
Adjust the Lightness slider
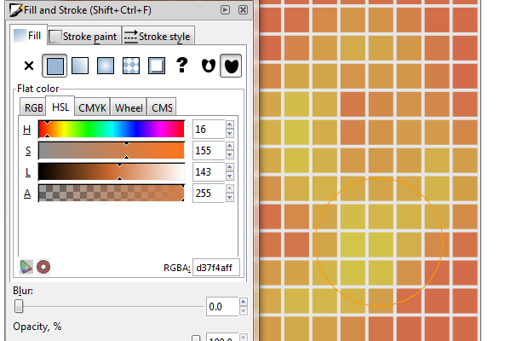click(x=112, y=171)
